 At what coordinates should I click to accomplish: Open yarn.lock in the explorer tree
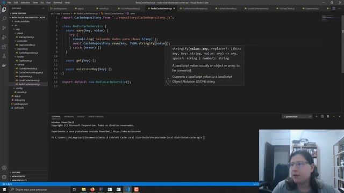[x=19, y=108]
